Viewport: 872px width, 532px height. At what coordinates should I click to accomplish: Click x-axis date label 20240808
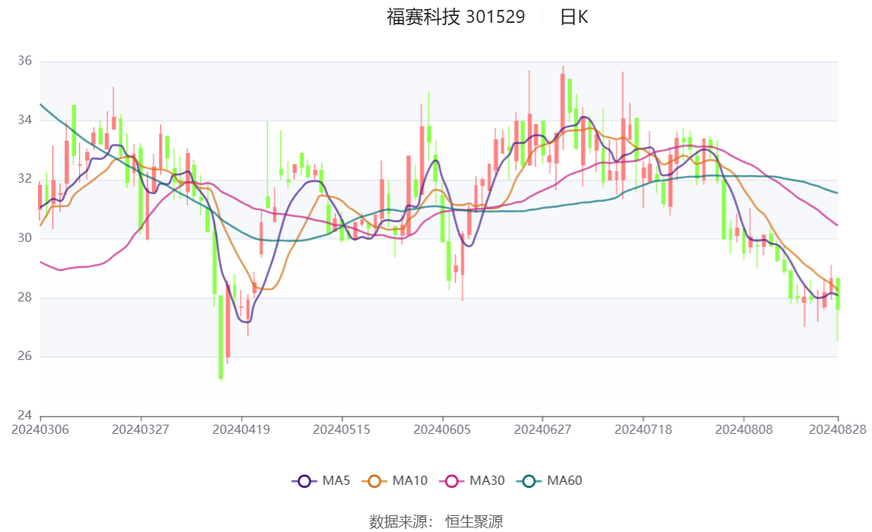(x=744, y=429)
